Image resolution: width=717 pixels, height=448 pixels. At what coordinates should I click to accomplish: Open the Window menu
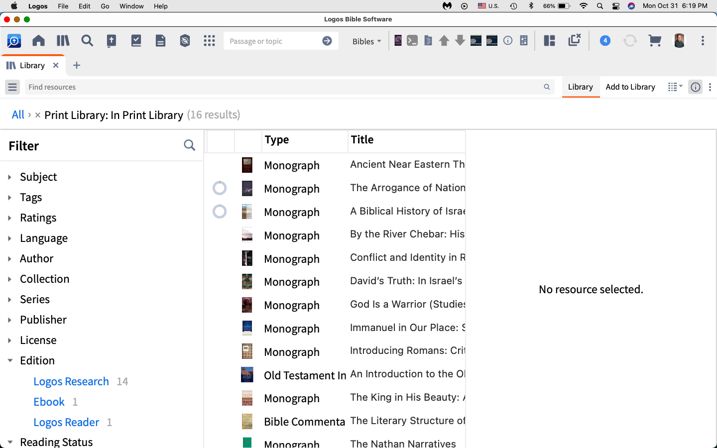[x=131, y=6]
